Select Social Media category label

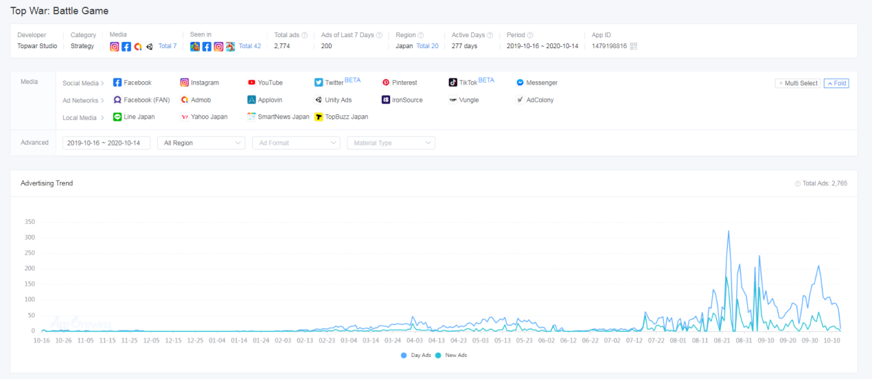pos(83,83)
